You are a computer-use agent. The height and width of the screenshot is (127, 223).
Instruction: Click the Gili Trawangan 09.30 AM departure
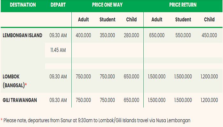pyautogui.click(x=58, y=100)
